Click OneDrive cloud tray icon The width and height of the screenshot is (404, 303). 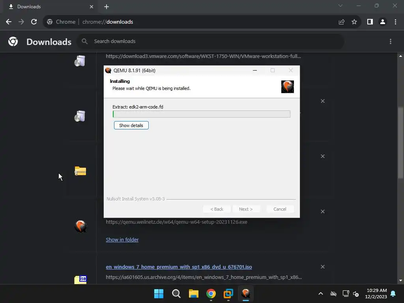click(333, 294)
